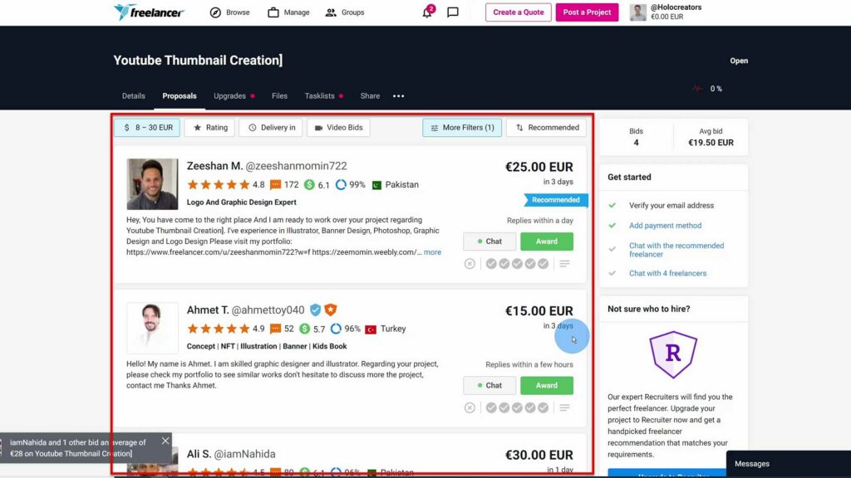851x478 pixels.
Task: Expand the Messages panel
Action: [789, 464]
